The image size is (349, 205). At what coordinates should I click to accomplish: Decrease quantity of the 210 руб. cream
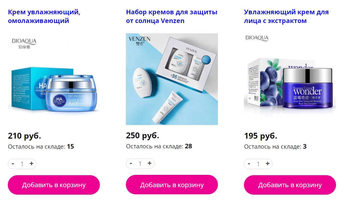13,164
